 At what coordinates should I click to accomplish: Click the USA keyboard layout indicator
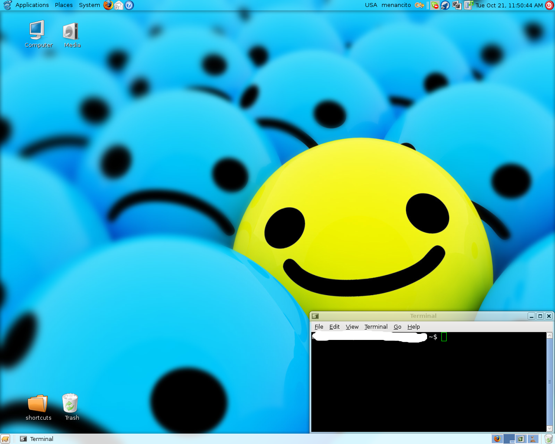pos(371,5)
